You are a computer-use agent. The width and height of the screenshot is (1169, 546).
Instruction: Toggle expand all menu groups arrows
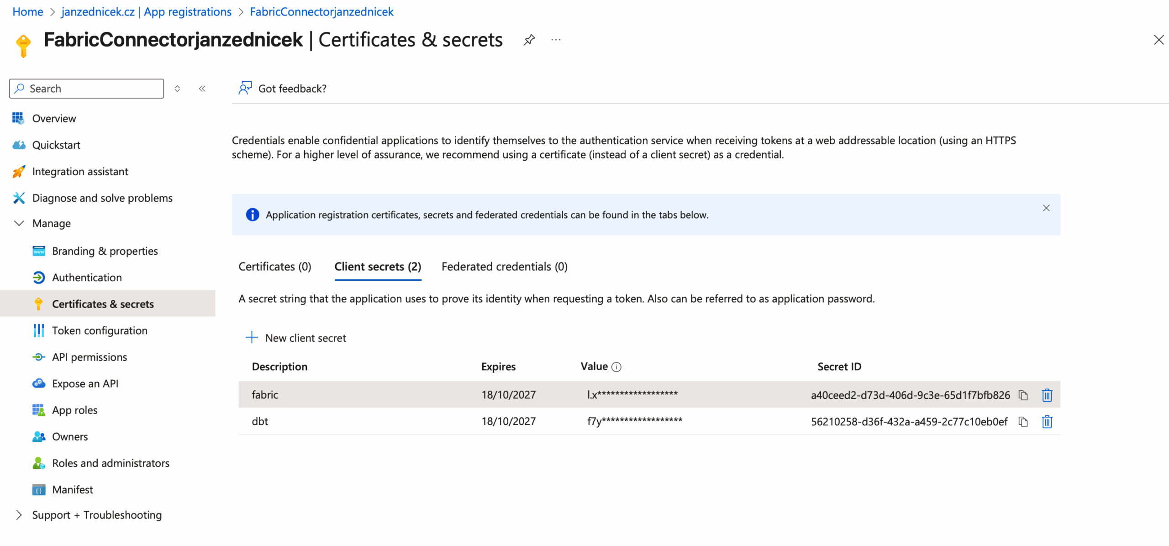coord(177,89)
